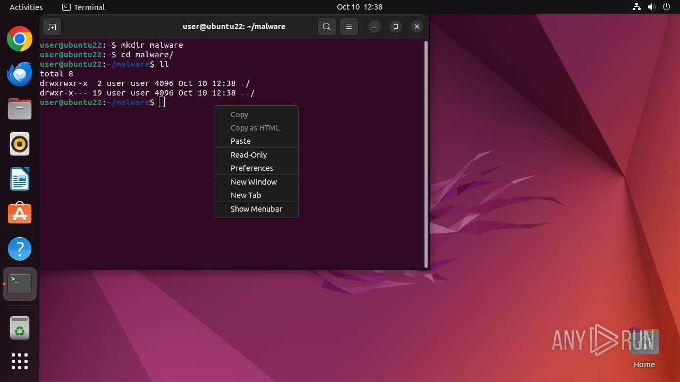Click the "drwxrwxr-x" permissions text
Viewport: 680px width, 382px height.
[64, 83]
